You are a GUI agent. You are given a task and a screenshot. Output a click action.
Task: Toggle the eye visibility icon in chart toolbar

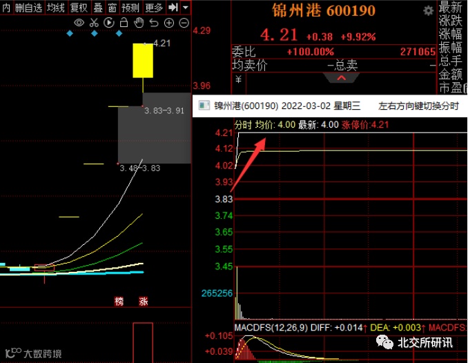pos(79,23)
